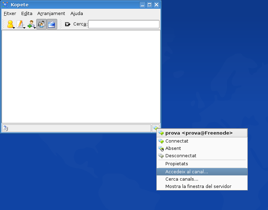Click the clear search icon beside Cerca

[x=67, y=24]
